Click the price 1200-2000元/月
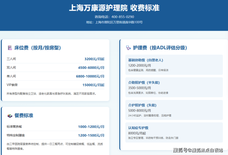This screenshot has width=228, height=155. (140, 66)
